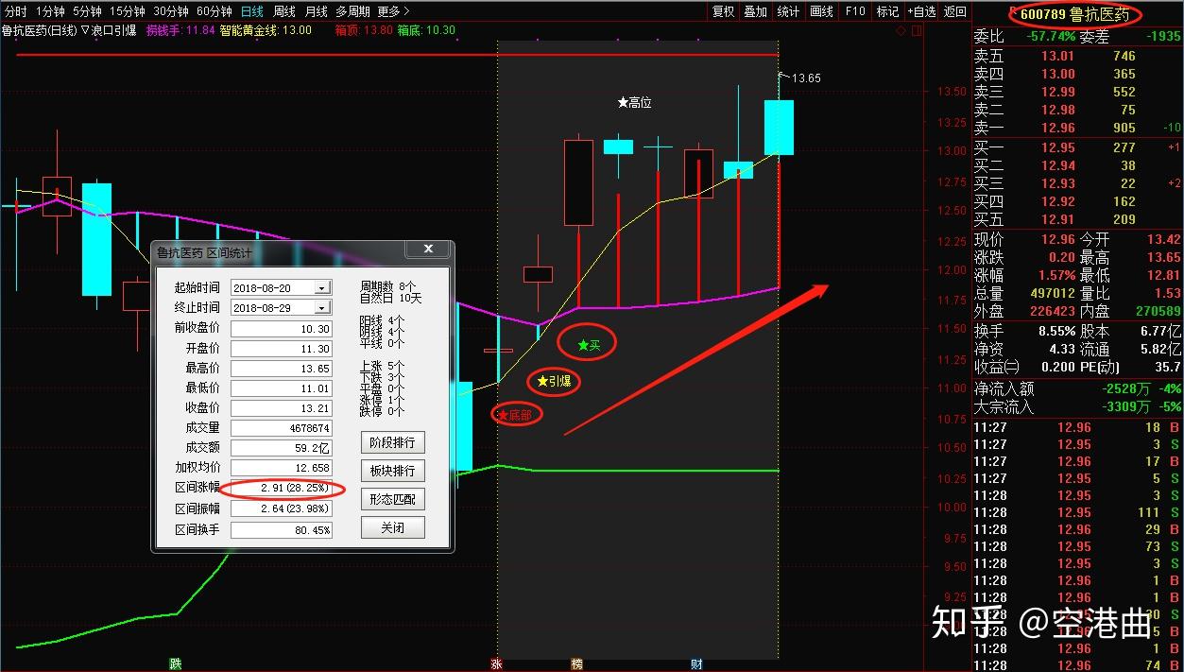Switch to the 30分钟 period tab
The height and width of the screenshot is (672, 1184).
[x=171, y=11]
